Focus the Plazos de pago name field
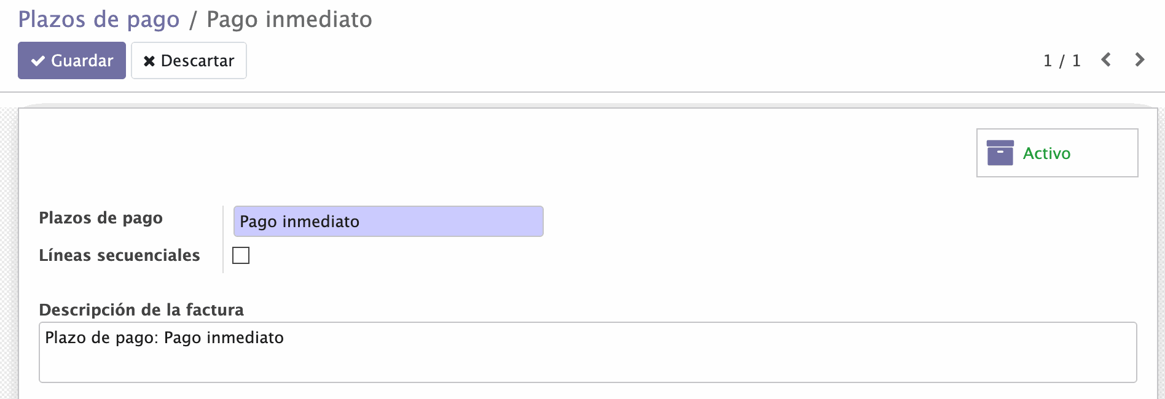The width and height of the screenshot is (1165, 399). click(x=388, y=221)
